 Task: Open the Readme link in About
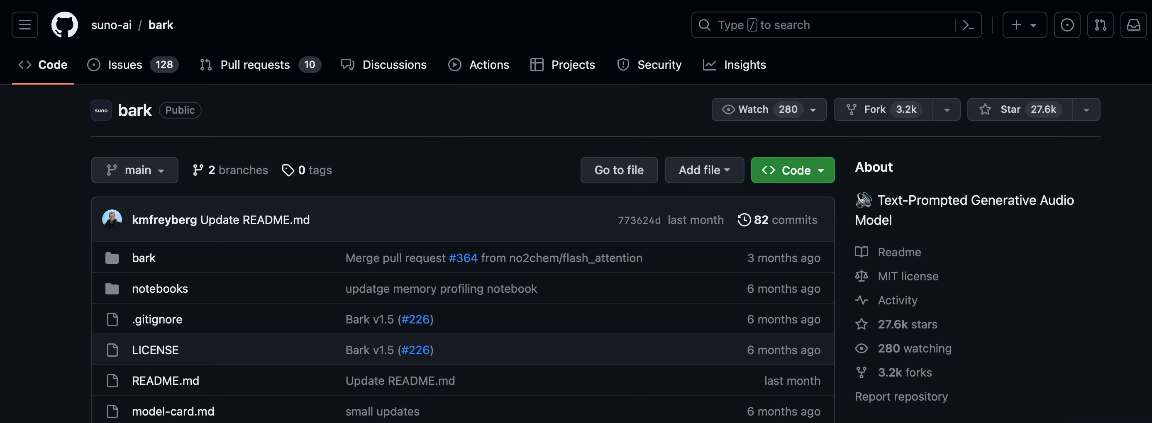899,252
